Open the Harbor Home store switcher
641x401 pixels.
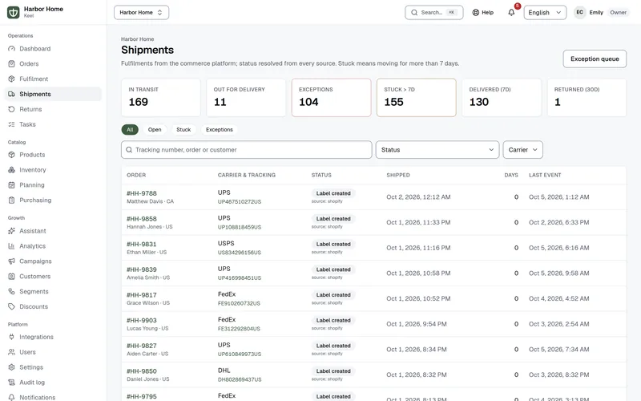click(141, 12)
